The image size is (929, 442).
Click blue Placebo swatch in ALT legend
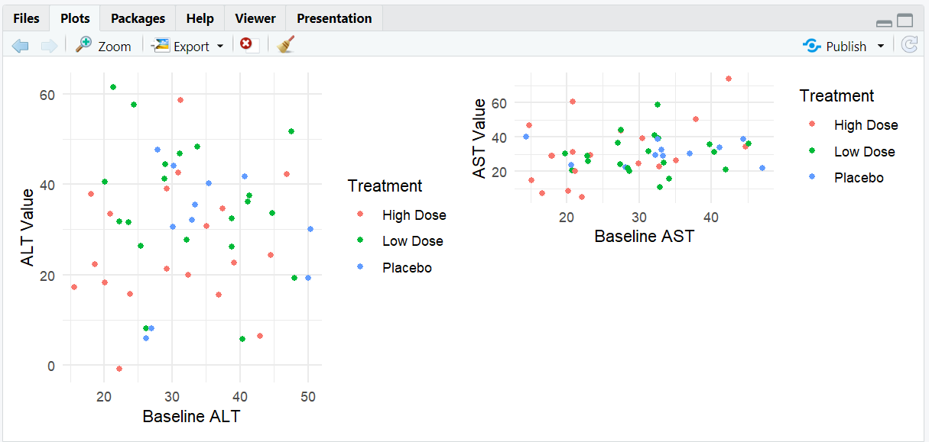click(361, 267)
